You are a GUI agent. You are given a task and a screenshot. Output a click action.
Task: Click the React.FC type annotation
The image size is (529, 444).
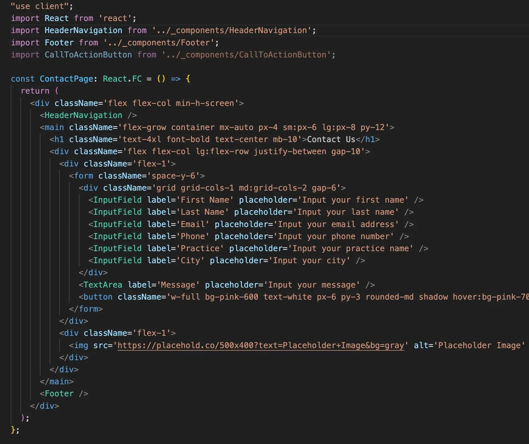(x=122, y=79)
